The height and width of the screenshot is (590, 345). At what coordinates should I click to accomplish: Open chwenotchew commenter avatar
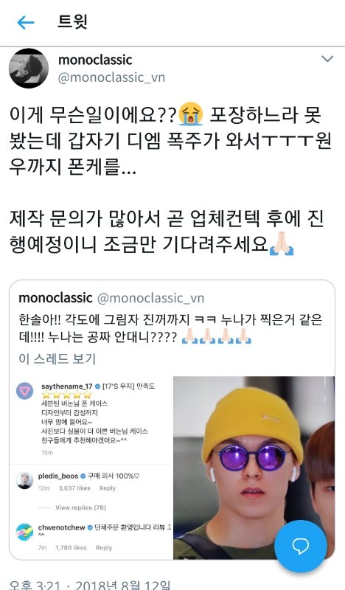coord(25,532)
